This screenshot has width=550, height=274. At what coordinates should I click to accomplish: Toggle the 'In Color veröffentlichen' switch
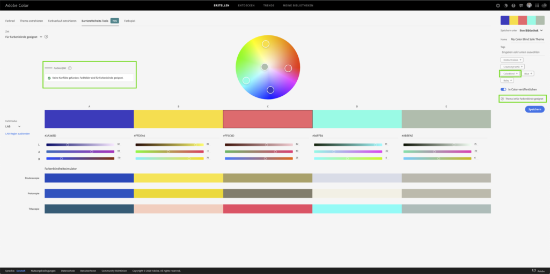pyautogui.click(x=503, y=89)
